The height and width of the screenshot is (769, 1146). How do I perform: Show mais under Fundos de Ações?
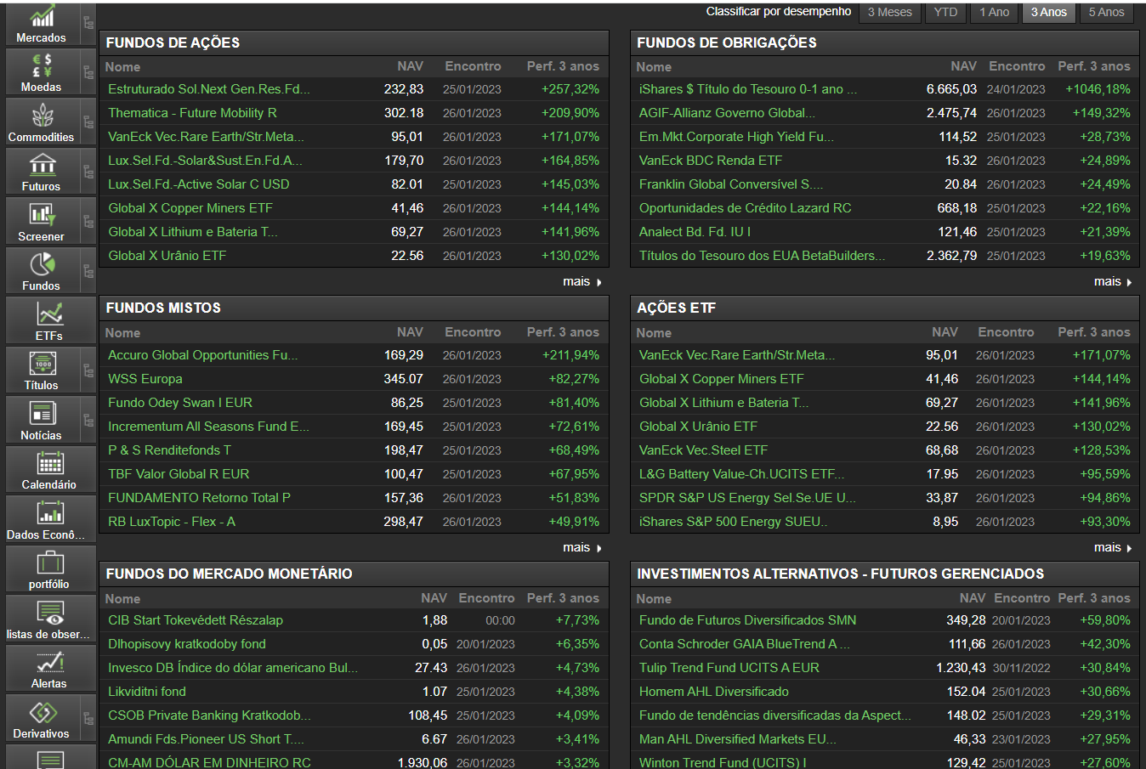pyautogui.click(x=582, y=282)
